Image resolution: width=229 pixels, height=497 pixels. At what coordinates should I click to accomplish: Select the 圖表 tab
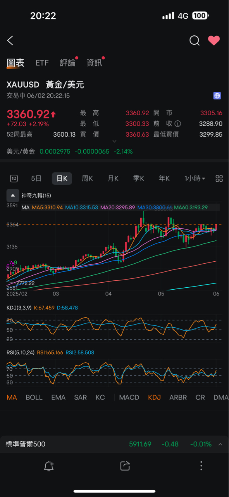(15, 63)
